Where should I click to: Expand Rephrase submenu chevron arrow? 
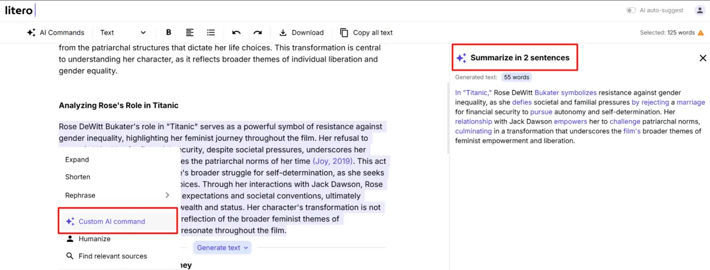point(167,195)
